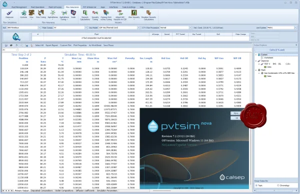Open Asphaltene Tuning from the ribbon
This screenshot has width=300, height=194.
[64, 15]
